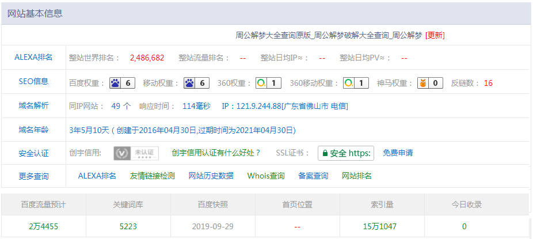Open 备案查询 lookup
Viewport: 533px width, 239px height.
[313, 176]
